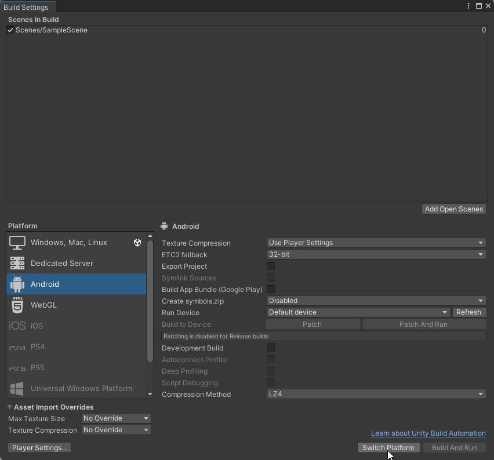Click the WebGL HTML5 shield icon

pyautogui.click(x=17, y=305)
